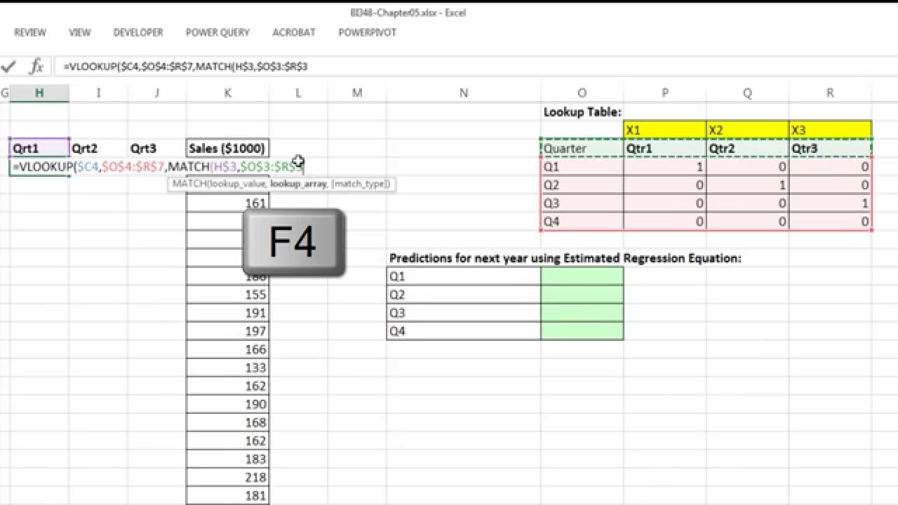Select the Qtr3 lookup header cell
This screenshot has height=505, width=898.
(830, 148)
